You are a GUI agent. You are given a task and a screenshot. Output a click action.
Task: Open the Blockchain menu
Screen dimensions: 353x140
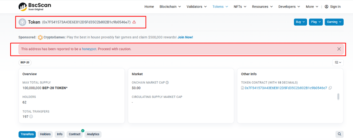(170, 6)
